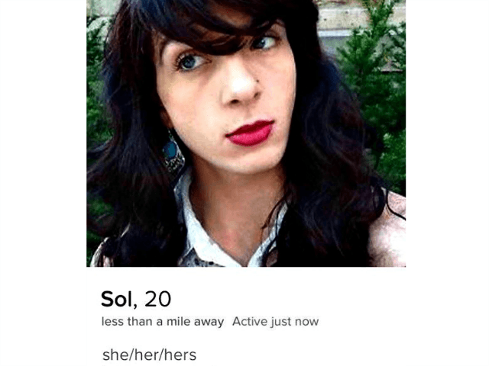
Task: Click 'she' in the pronouns line
Action: tap(114, 355)
